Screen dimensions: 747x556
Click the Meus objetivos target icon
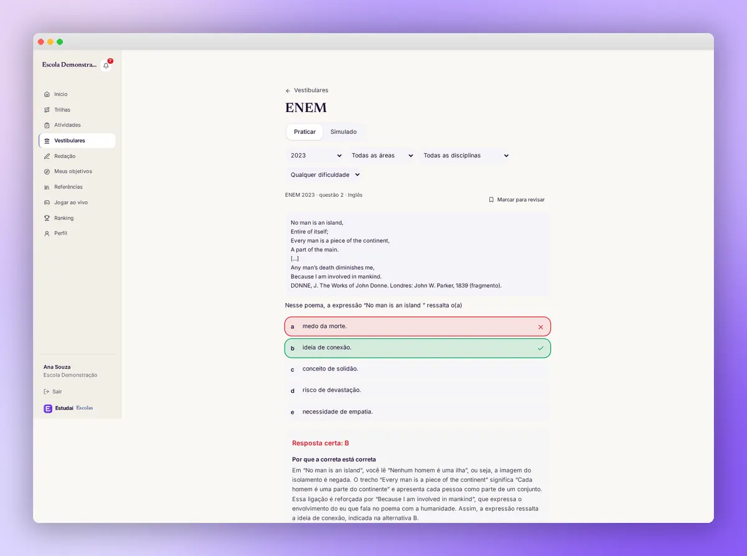point(47,171)
